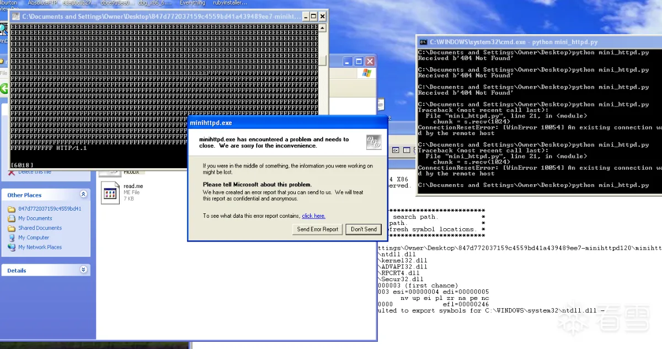Click 'ADVAPI32.dll' line in debugger output
The width and height of the screenshot is (662, 349).
tap(402, 266)
